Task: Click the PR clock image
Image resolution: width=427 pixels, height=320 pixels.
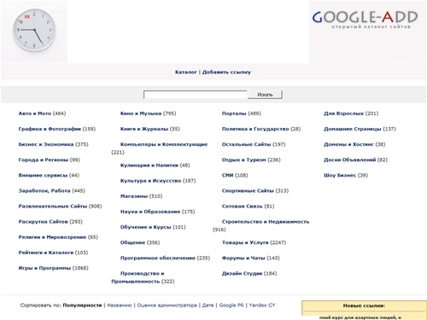Action: tap(34, 32)
